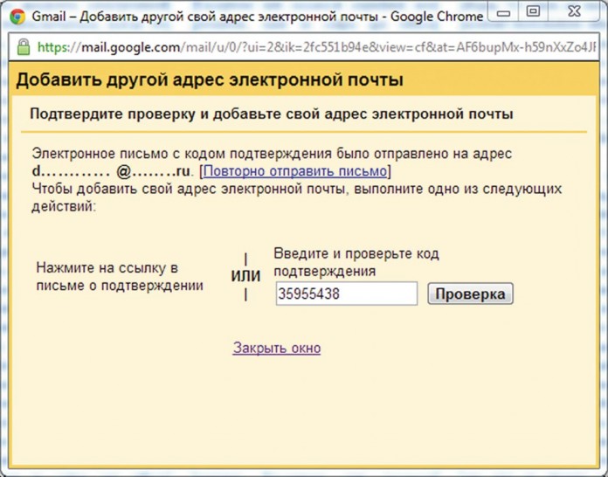Follow the "Закрыть окно" link
Image resolution: width=608 pixels, height=477 pixels.
click(276, 348)
